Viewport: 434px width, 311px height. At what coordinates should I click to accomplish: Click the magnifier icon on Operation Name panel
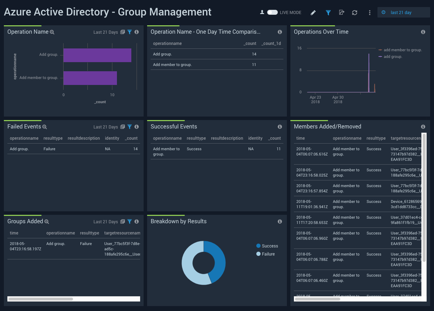pos(52,32)
